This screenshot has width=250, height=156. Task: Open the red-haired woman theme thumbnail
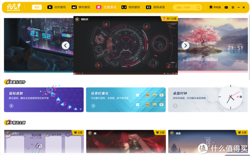[x=126, y=141]
